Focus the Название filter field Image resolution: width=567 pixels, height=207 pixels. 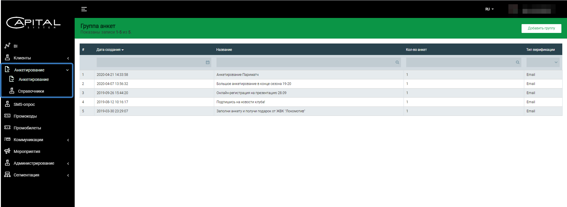(x=309, y=62)
